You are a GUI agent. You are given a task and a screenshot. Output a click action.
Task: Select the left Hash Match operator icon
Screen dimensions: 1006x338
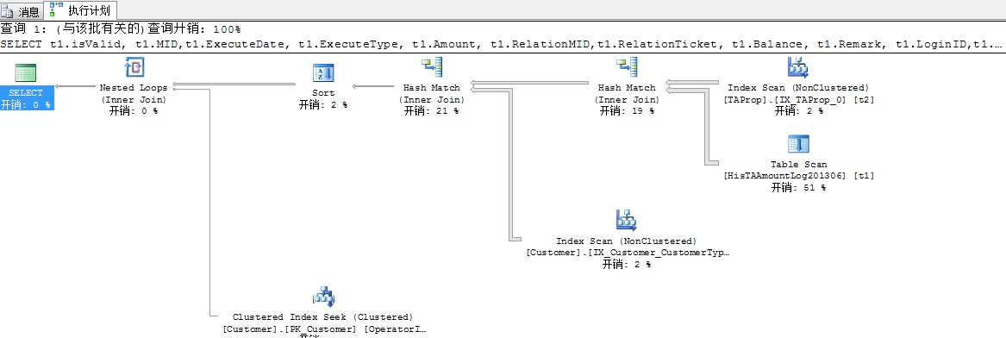click(431, 66)
